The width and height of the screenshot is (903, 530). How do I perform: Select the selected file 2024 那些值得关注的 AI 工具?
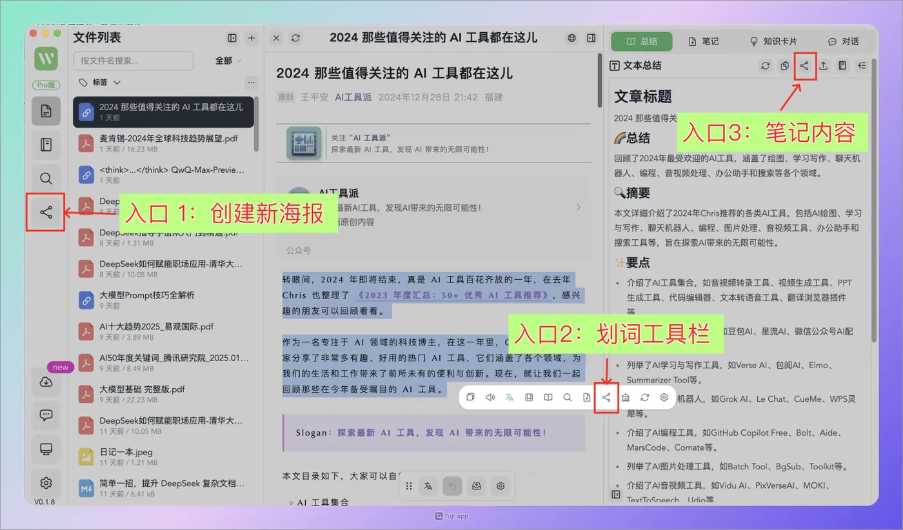164,112
